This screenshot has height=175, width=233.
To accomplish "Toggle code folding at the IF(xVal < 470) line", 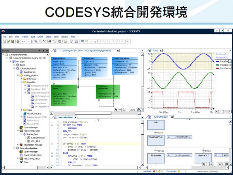I will (x=52, y=156).
